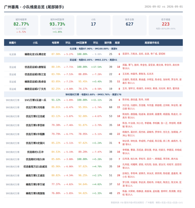Screen dimensions: 195x208
Task: Click team name 蜂跑化龙1队 in first data row
Action: pyautogui.click(x=35, y=54)
